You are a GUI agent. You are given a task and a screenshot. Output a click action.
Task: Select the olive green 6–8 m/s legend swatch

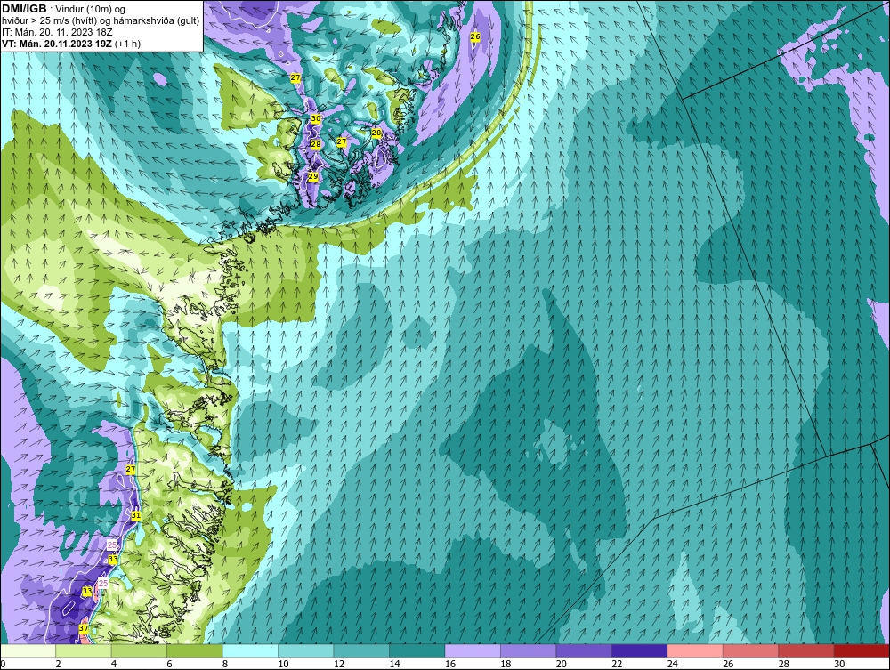pos(195,650)
